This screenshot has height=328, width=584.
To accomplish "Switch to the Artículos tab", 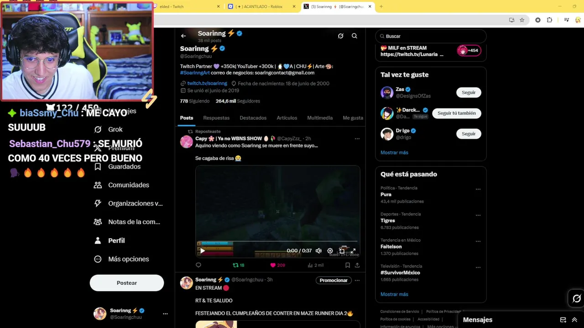I will (x=287, y=118).
